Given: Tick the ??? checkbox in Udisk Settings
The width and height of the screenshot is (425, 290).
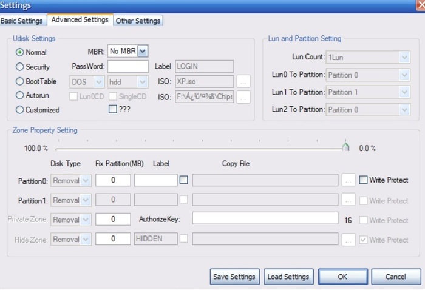Looking at the screenshot, I should [x=112, y=110].
